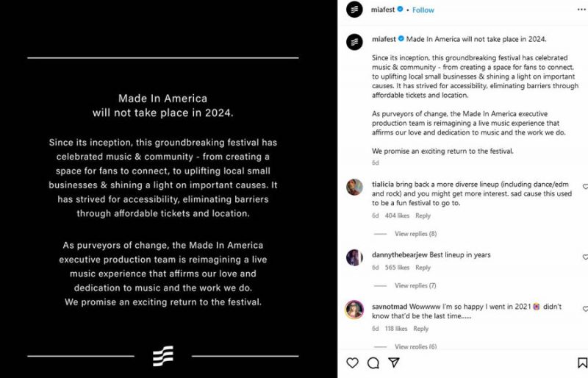Open dannythebearjew's profile picture
588x378 pixels.
click(354, 257)
